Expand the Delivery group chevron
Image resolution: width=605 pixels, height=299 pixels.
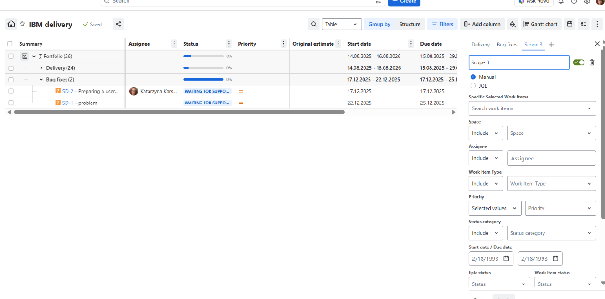point(41,68)
